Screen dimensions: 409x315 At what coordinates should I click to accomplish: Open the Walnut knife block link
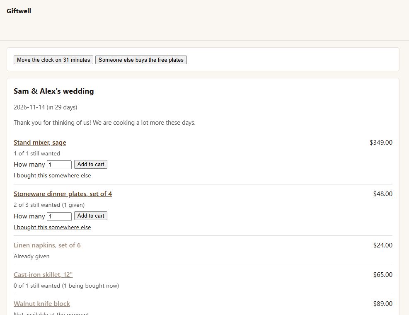point(42,304)
